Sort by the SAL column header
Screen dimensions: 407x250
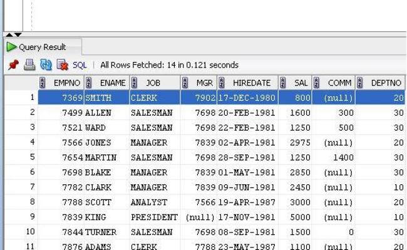pyautogui.click(x=295, y=83)
